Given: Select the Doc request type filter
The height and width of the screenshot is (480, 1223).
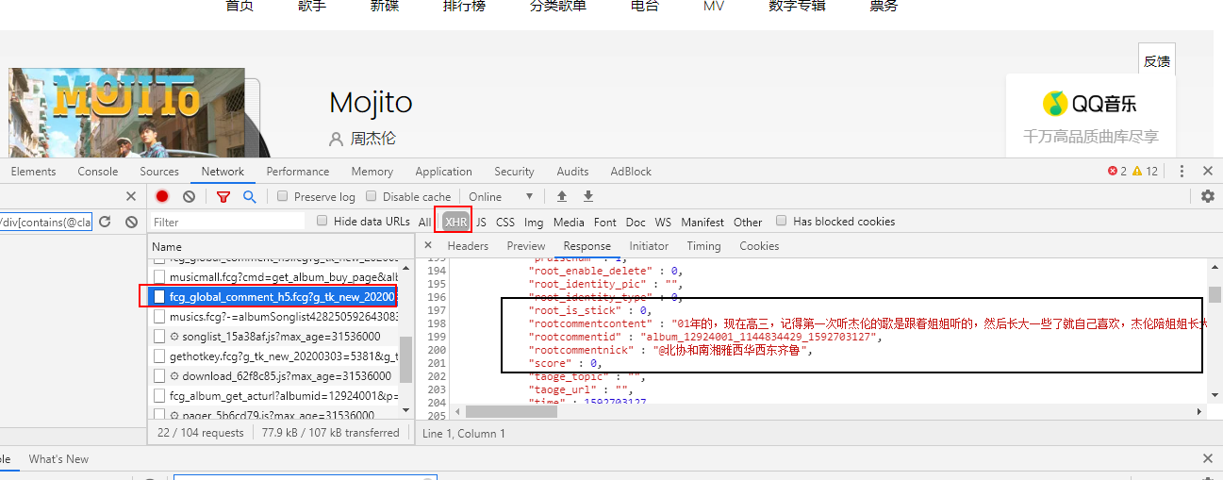Looking at the screenshot, I should [636, 222].
